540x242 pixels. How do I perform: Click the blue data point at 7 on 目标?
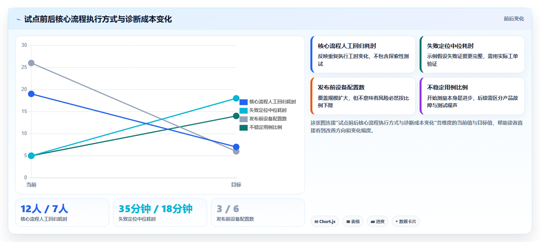click(x=236, y=147)
